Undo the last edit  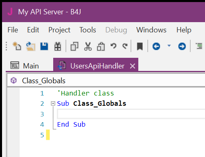pos(113,46)
